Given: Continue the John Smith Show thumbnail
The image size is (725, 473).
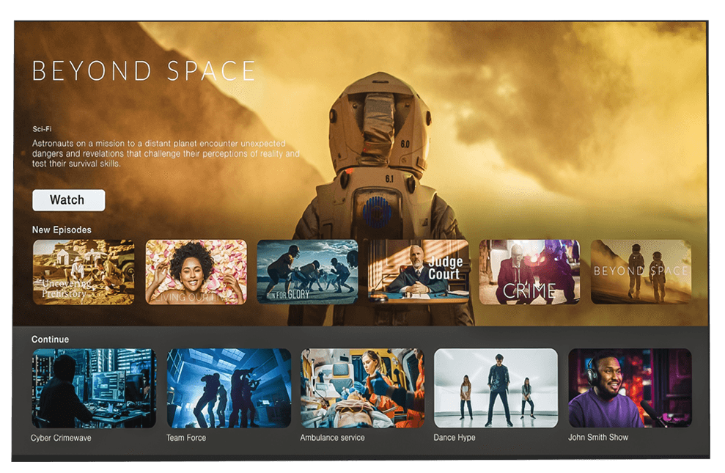Looking at the screenshot, I should coord(630,388).
